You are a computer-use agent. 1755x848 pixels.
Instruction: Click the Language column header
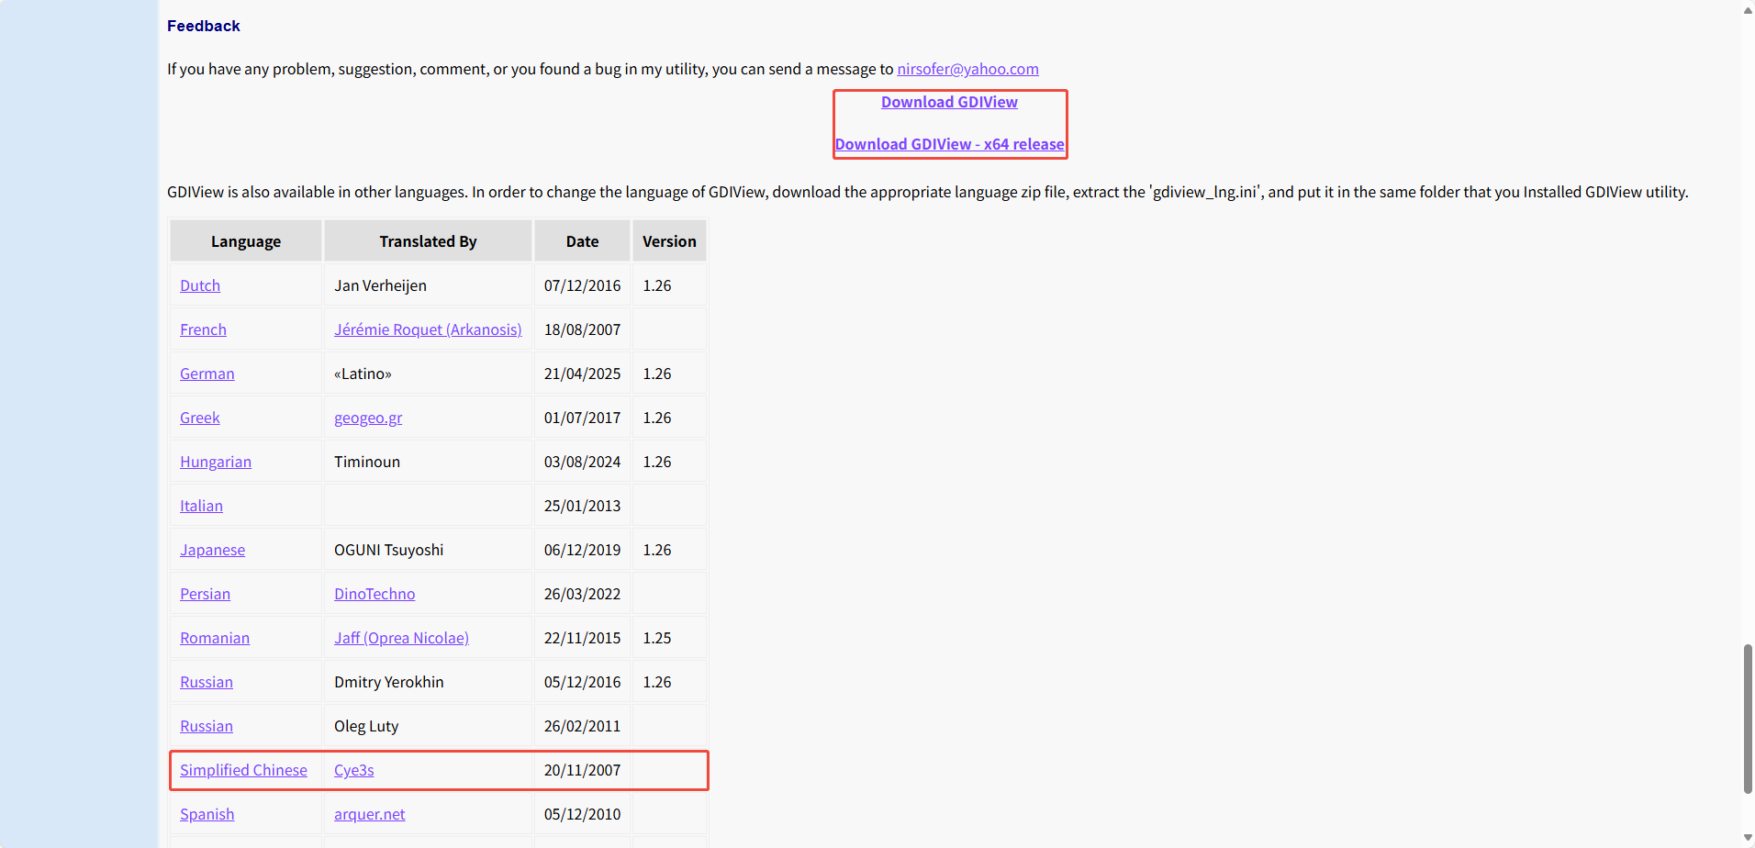[x=246, y=241]
